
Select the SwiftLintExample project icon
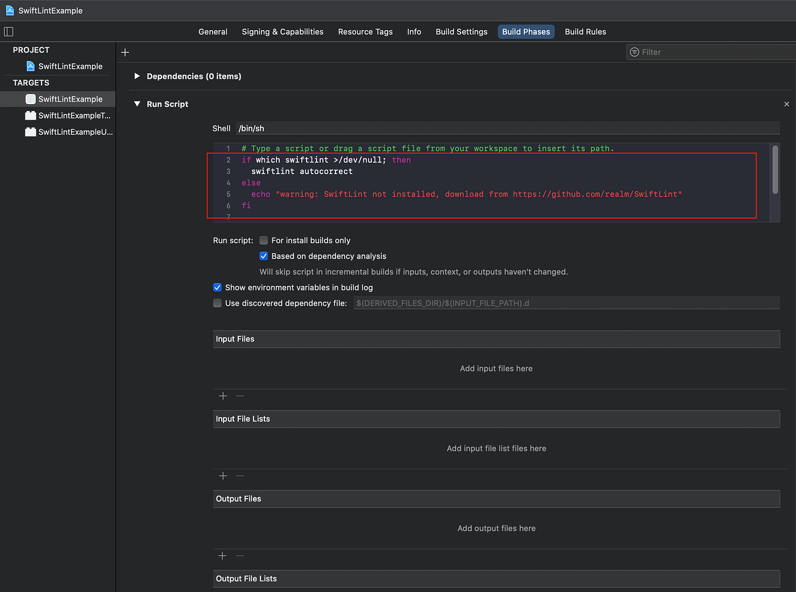click(31, 66)
